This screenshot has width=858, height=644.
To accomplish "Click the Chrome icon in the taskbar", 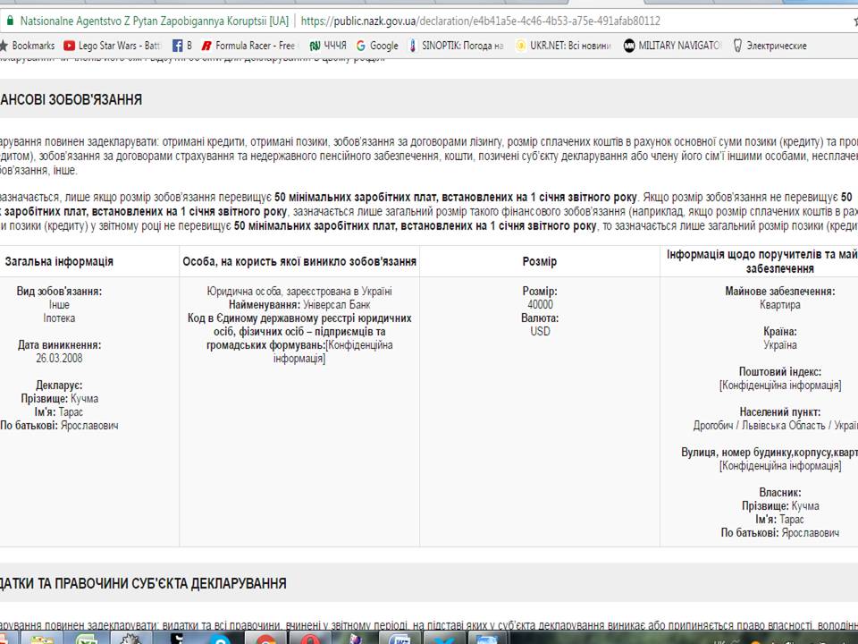I will click(x=265, y=639).
